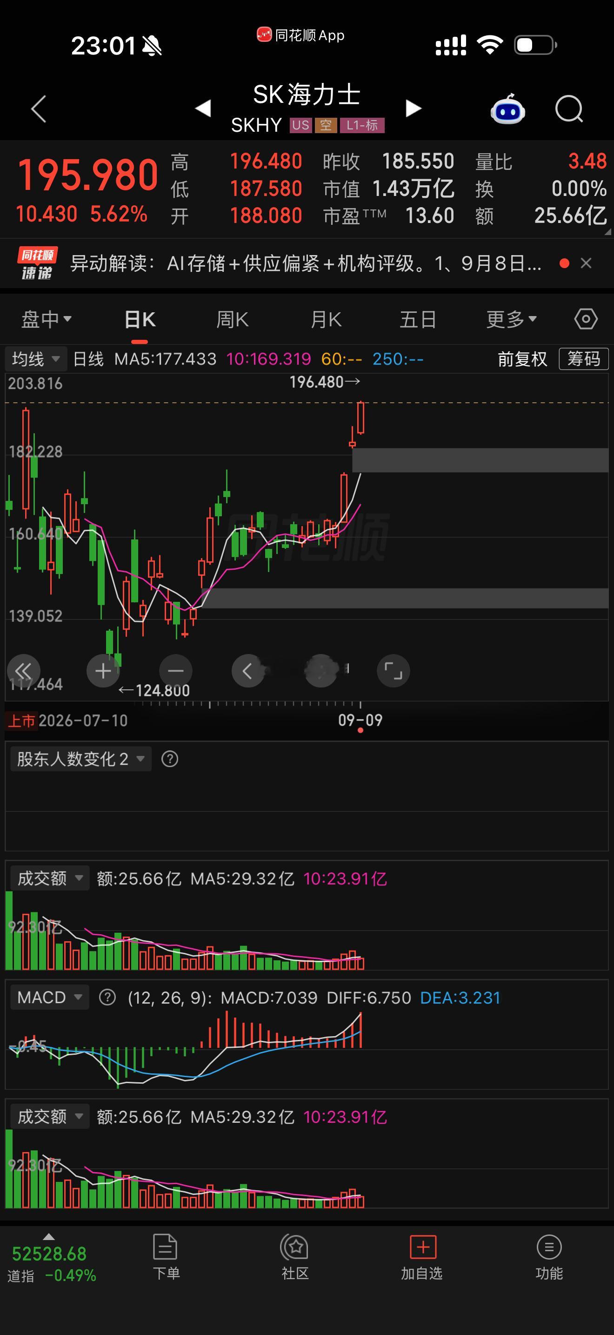Tap 量比 3.48 value
This screenshot has width=614, height=1335.
pos(587,161)
